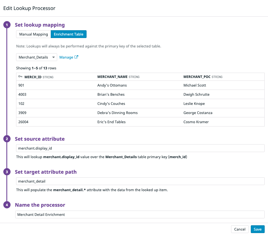Click the step 1 circle marker

7,25
